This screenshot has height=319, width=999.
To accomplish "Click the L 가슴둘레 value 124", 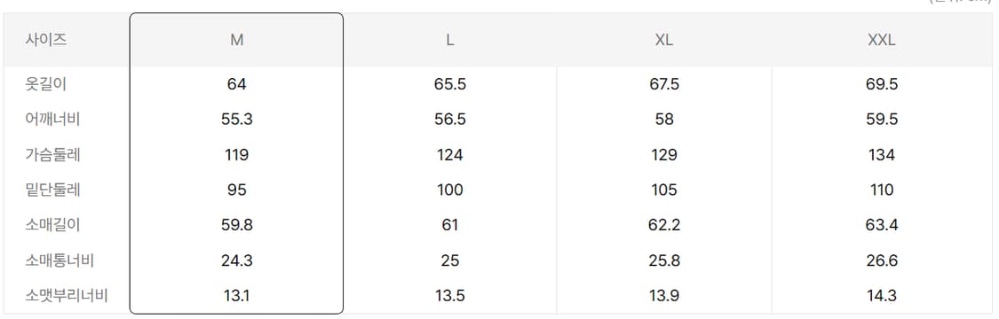I will click(x=450, y=154).
